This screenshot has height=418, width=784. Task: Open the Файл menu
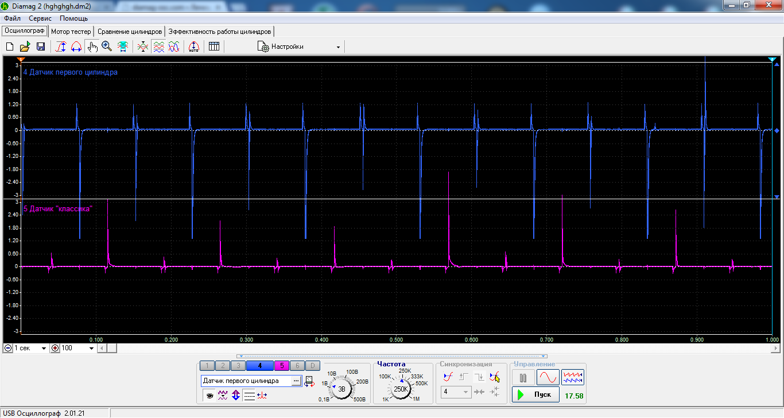coord(12,18)
